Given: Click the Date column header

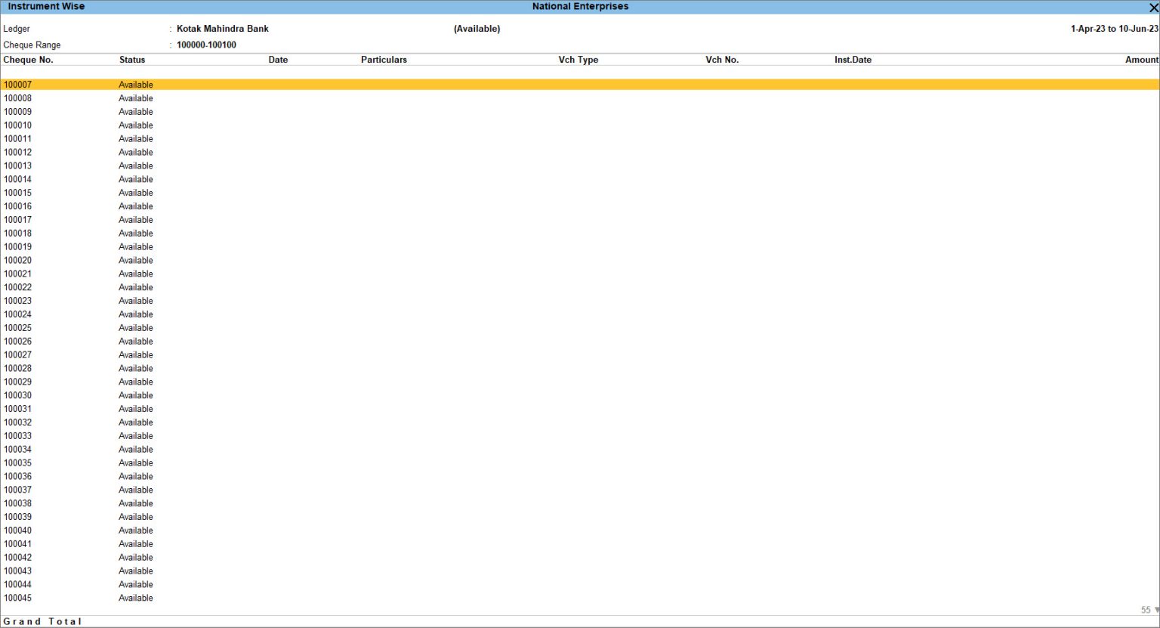Looking at the screenshot, I should 278,60.
